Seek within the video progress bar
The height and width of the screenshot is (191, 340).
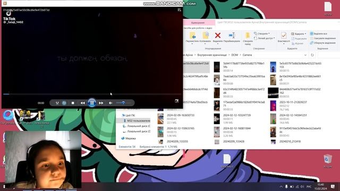[x=92, y=94]
